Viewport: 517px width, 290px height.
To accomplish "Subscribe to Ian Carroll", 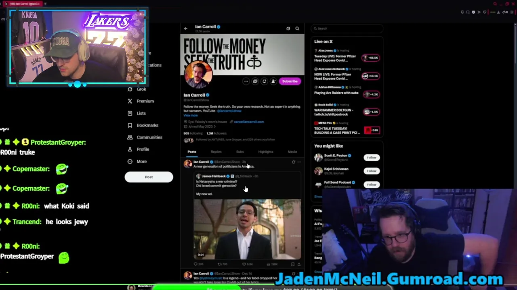I will (290, 81).
